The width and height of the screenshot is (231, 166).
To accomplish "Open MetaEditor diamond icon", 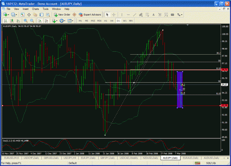I will [x=74, y=15].
